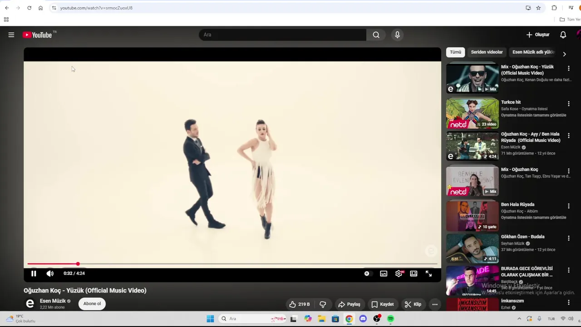Open options for Mix - Oğuzhan Koç
Viewport: 581px width, 327px height.
click(x=568, y=171)
